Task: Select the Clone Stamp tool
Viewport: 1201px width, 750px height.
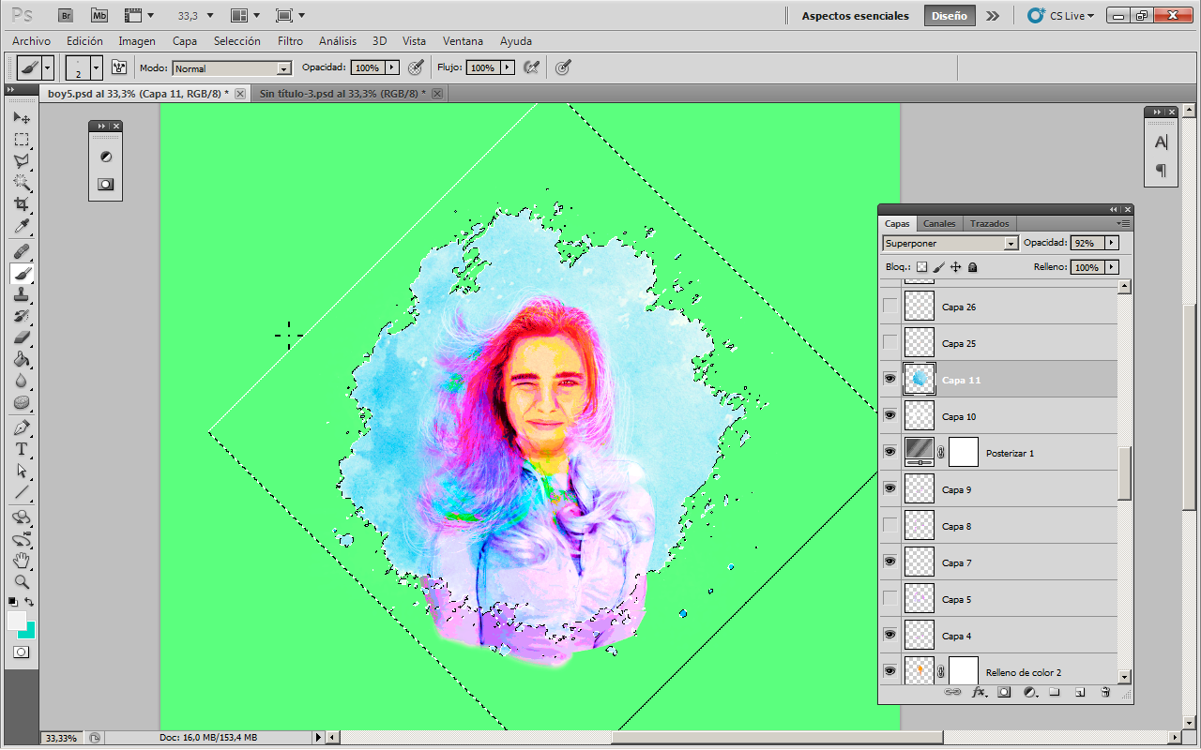Action: pyautogui.click(x=21, y=294)
